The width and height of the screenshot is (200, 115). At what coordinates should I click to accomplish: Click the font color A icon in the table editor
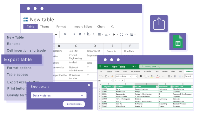94,34
